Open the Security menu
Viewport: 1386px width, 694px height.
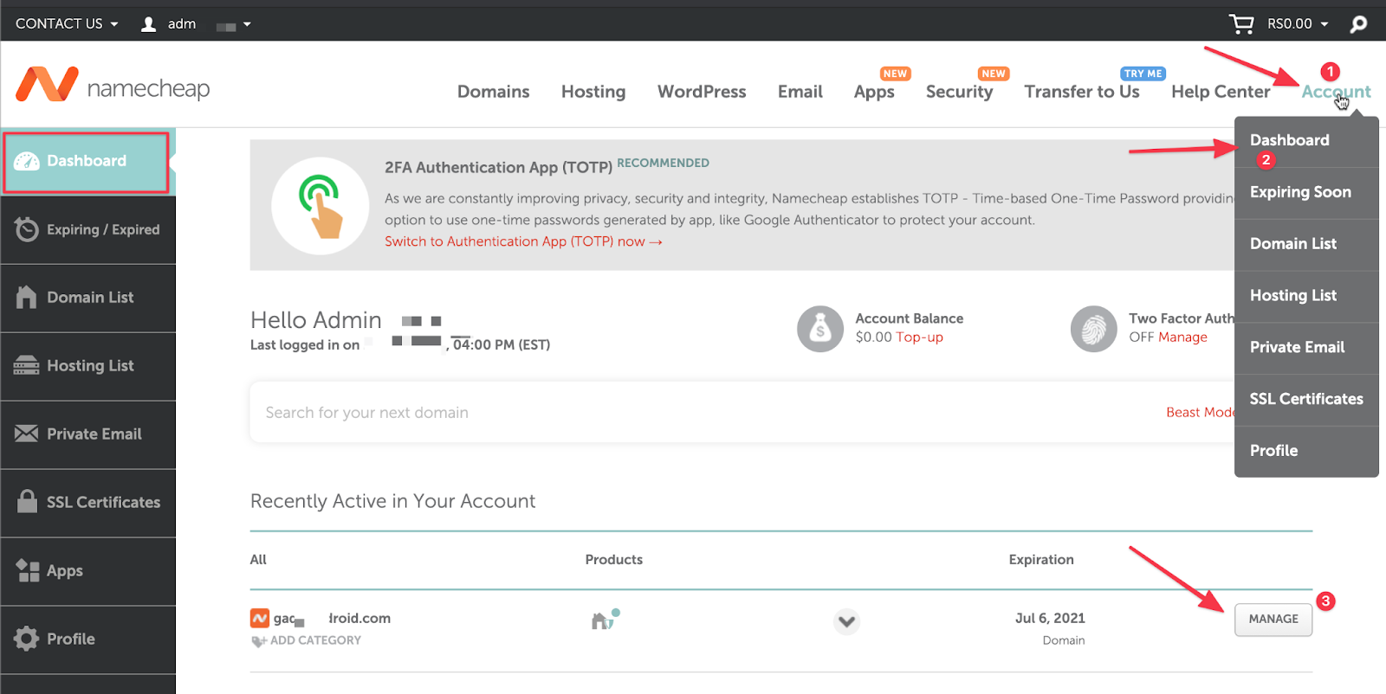[959, 92]
